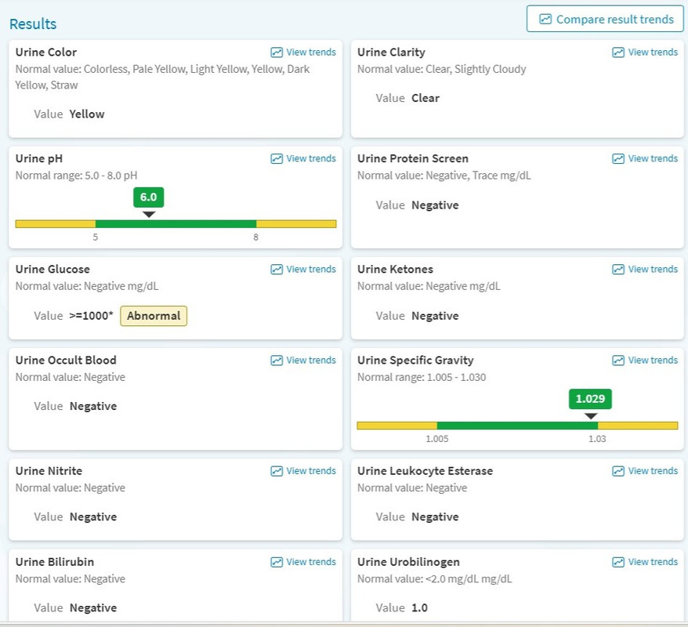Viewport: 688px width, 627px height.
Task: Click the Urine Specific Gravity title
Action: click(415, 361)
